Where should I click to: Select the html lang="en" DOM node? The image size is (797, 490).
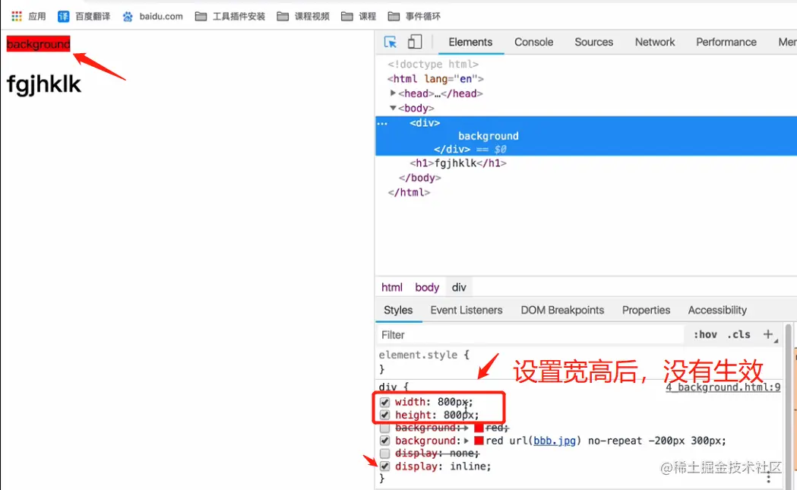coord(435,79)
